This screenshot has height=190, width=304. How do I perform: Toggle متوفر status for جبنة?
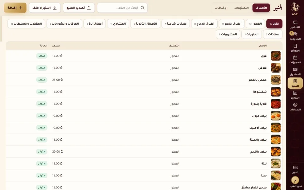pyautogui.click(x=42, y=175)
